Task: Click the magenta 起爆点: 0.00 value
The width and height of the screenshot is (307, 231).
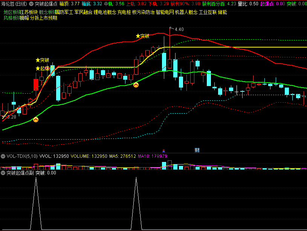Action: (x=273, y=4)
